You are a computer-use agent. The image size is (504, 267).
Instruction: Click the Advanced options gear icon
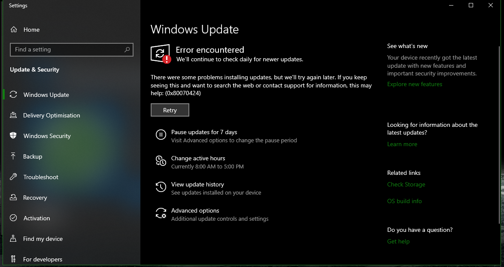(x=161, y=213)
